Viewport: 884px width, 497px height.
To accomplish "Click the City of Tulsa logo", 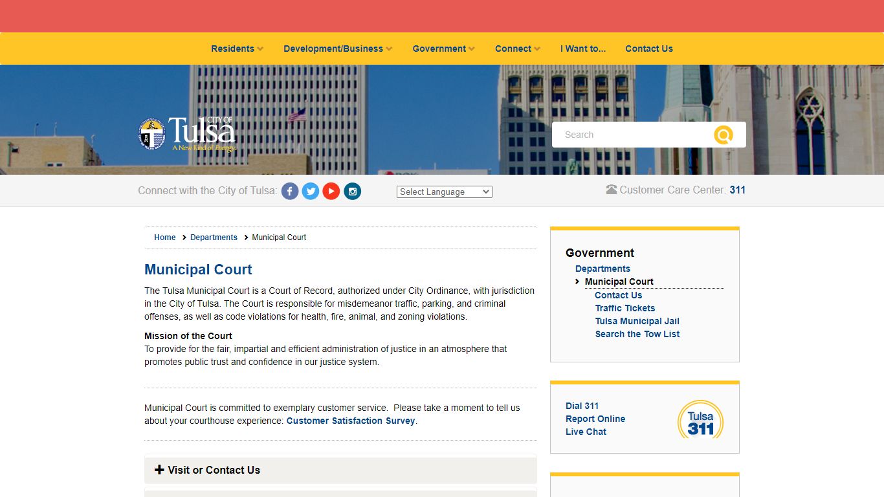I will click(x=187, y=134).
